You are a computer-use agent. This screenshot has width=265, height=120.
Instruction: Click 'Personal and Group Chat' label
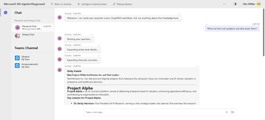[27, 21]
